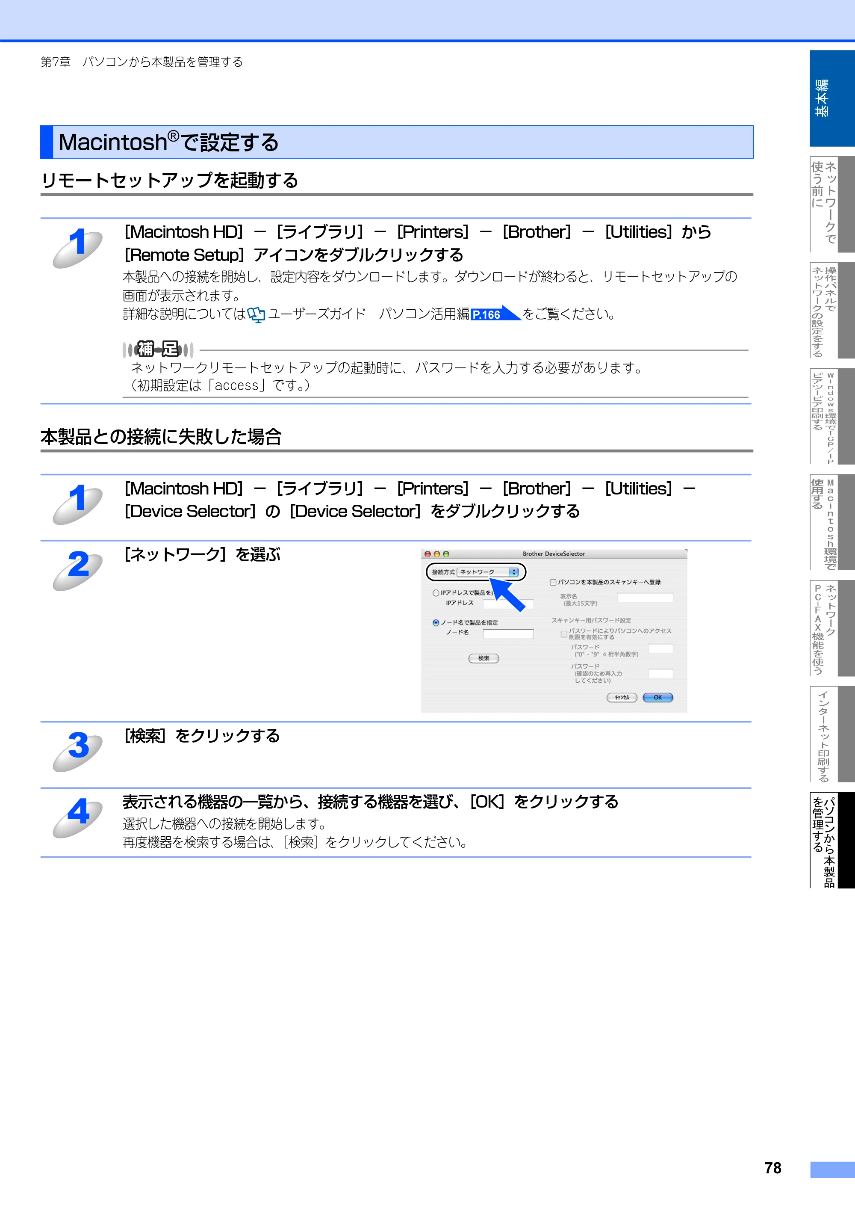Click the user's guide book icon
Screen dimensions: 855x1211
(x=256, y=314)
